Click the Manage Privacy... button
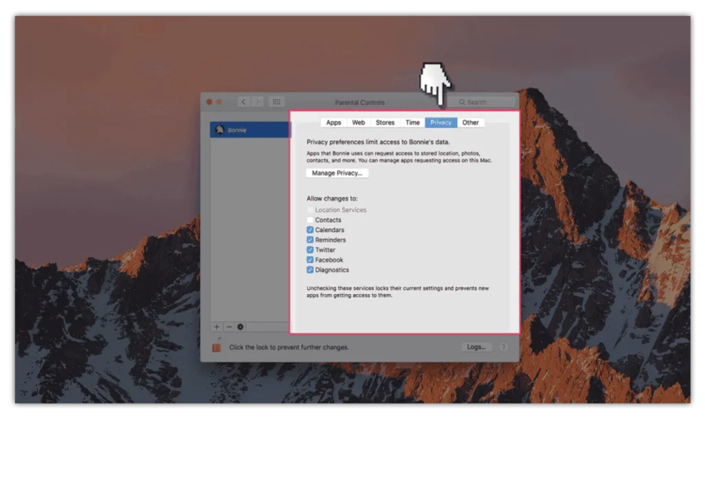This screenshot has width=705, height=504. pyautogui.click(x=337, y=173)
